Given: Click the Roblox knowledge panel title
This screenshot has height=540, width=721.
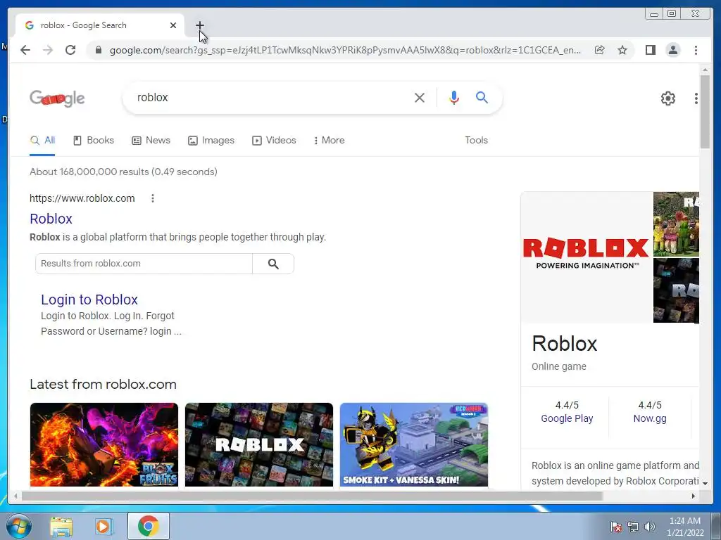Looking at the screenshot, I should (564, 344).
